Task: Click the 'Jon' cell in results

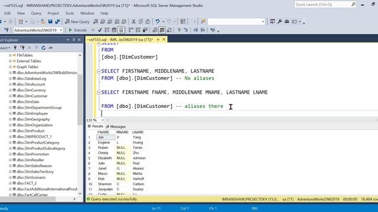Action: point(106,137)
